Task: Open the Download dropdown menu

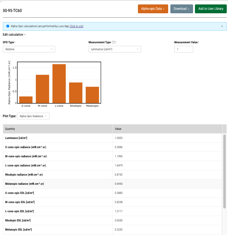Action: coord(181,9)
